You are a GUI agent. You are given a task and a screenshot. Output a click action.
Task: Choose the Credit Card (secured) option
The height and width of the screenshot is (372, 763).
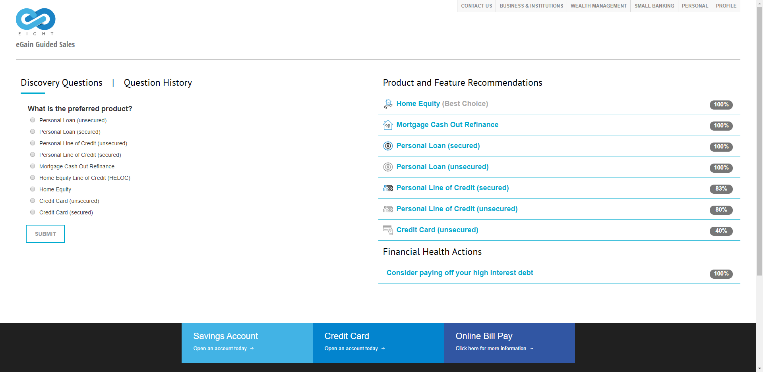[x=32, y=212]
